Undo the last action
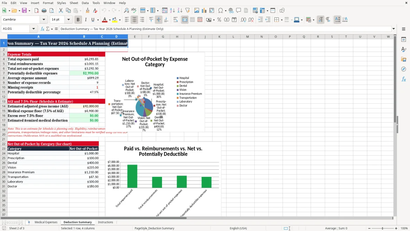 tap(104, 11)
